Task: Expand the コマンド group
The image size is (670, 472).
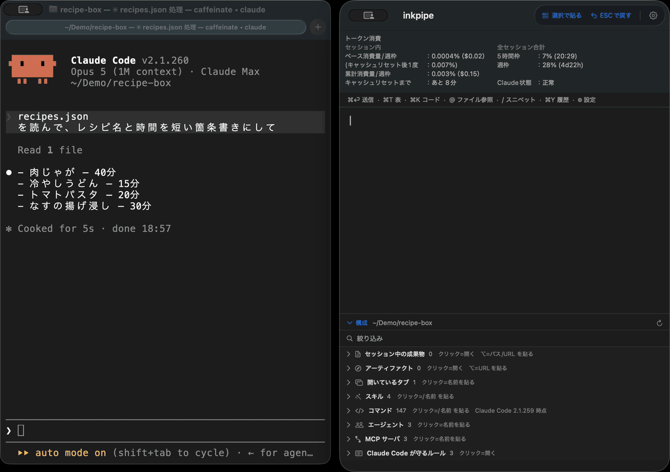Action: pyautogui.click(x=349, y=411)
